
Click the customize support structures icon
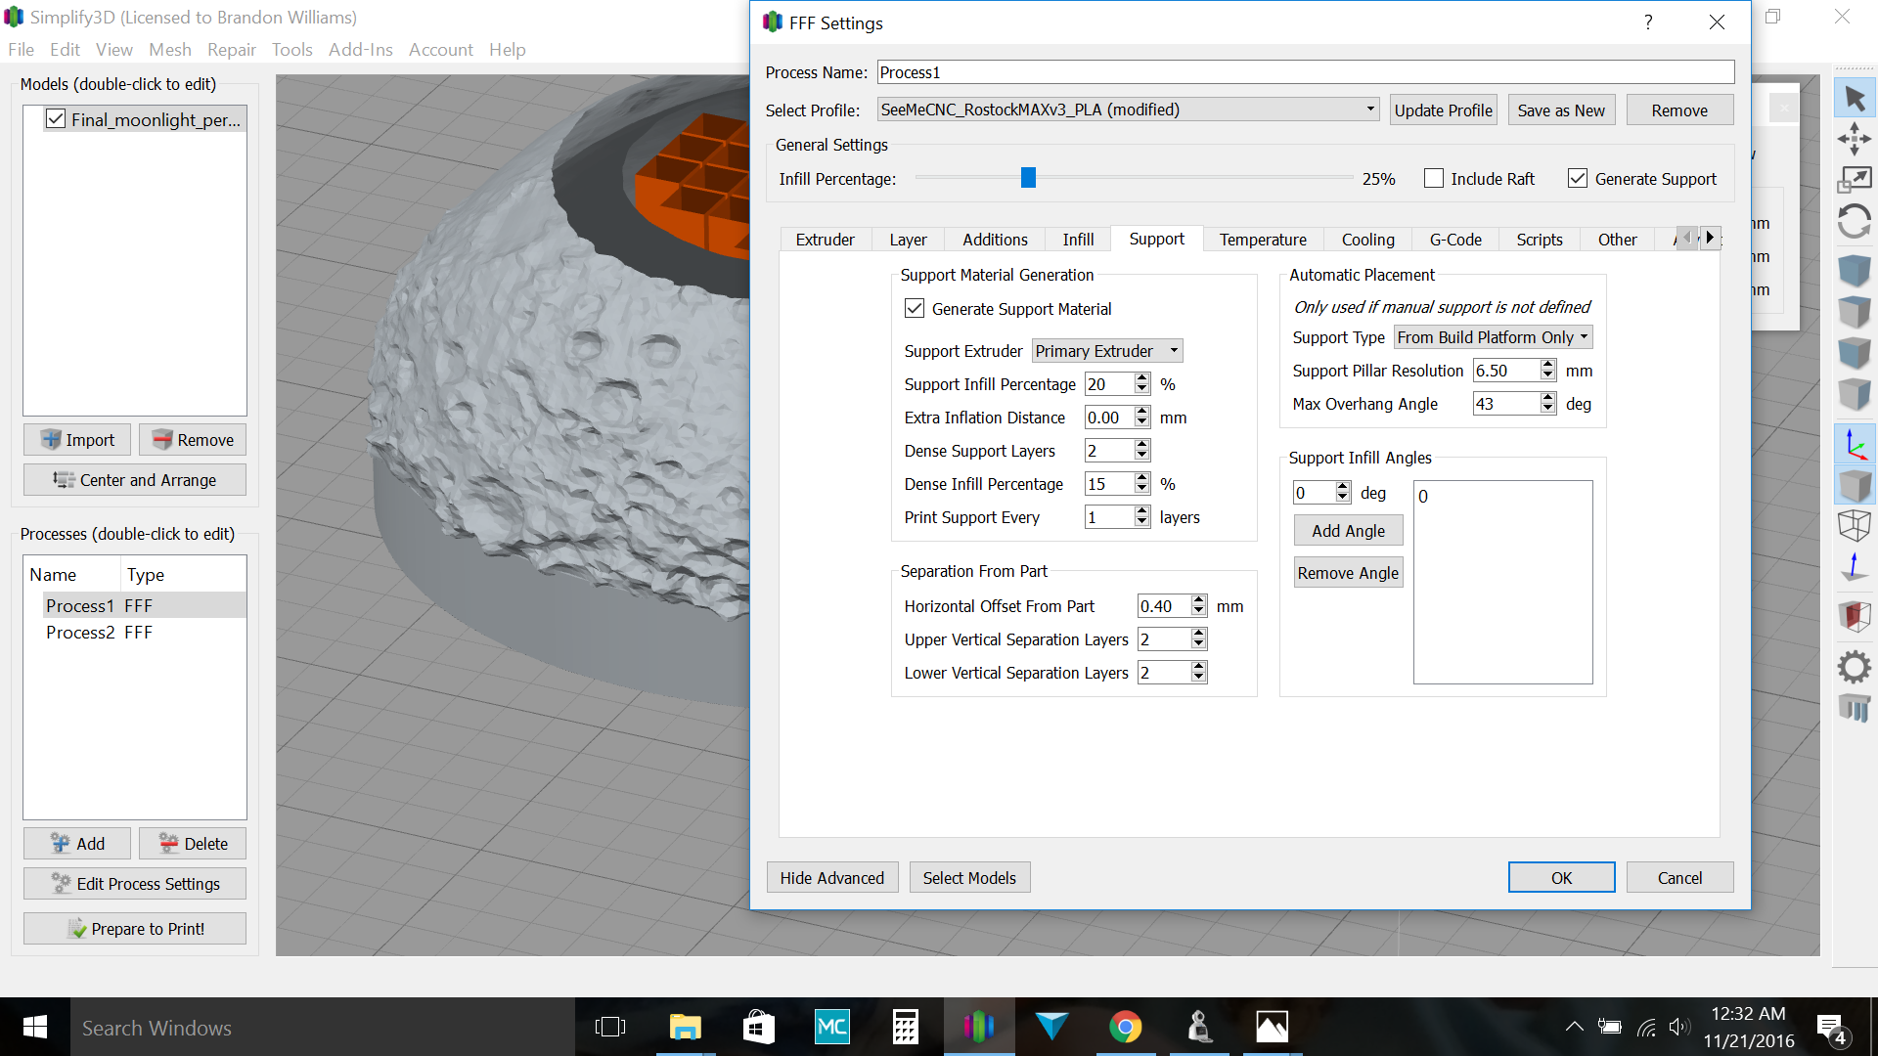(1854, 708)
